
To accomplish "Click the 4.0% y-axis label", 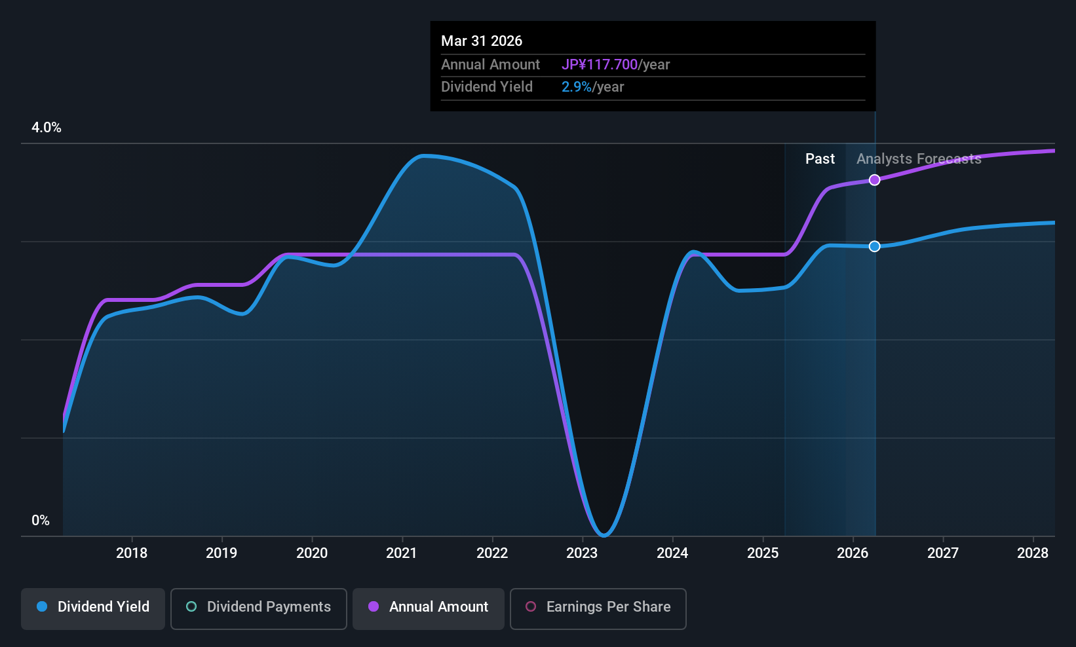I will pyautogui.click(x=47, y=128).
